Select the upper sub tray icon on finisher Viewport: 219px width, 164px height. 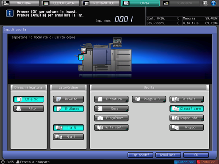pyautogui.click(x=83, y=51)
